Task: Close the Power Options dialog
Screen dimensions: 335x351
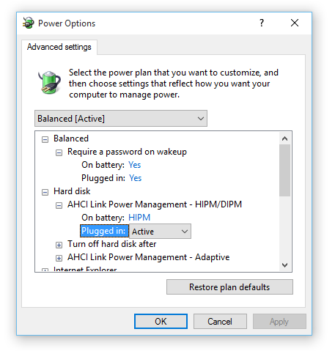Action: tap(295, 23)
